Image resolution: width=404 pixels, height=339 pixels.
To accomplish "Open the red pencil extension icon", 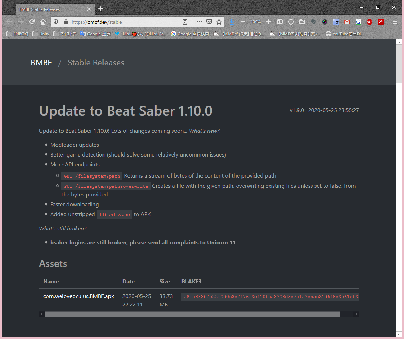I will point(381,22).
